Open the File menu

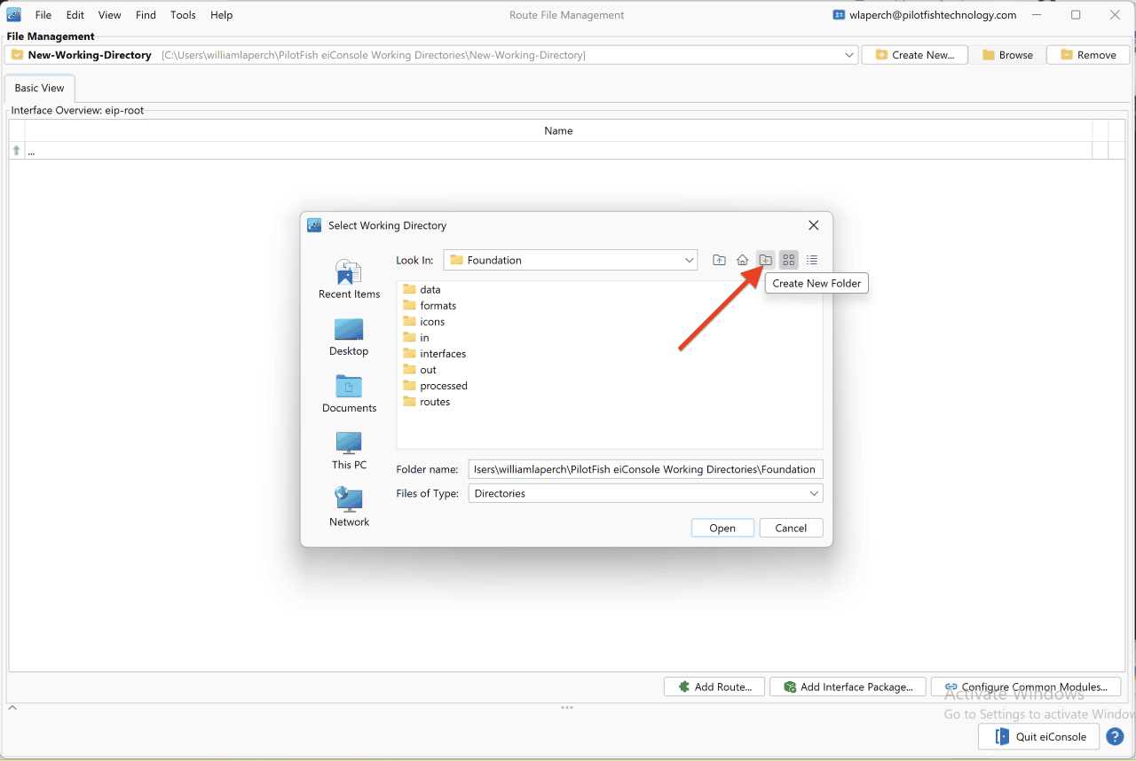tap(43, 15)
